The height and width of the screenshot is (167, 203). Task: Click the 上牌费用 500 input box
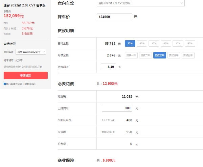pos(117,108)
